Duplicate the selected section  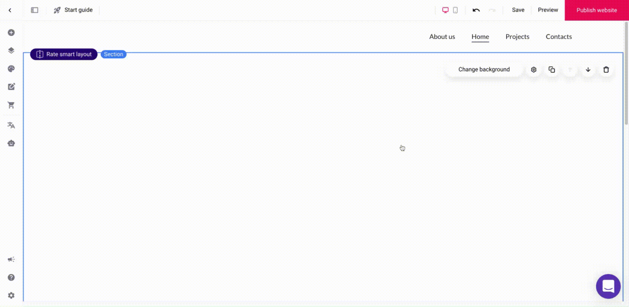[x=552, y=70]
